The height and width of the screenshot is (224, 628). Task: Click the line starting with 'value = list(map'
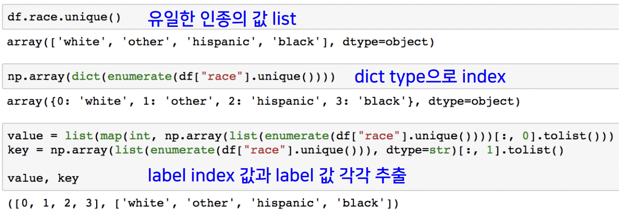tap(311, 137)
